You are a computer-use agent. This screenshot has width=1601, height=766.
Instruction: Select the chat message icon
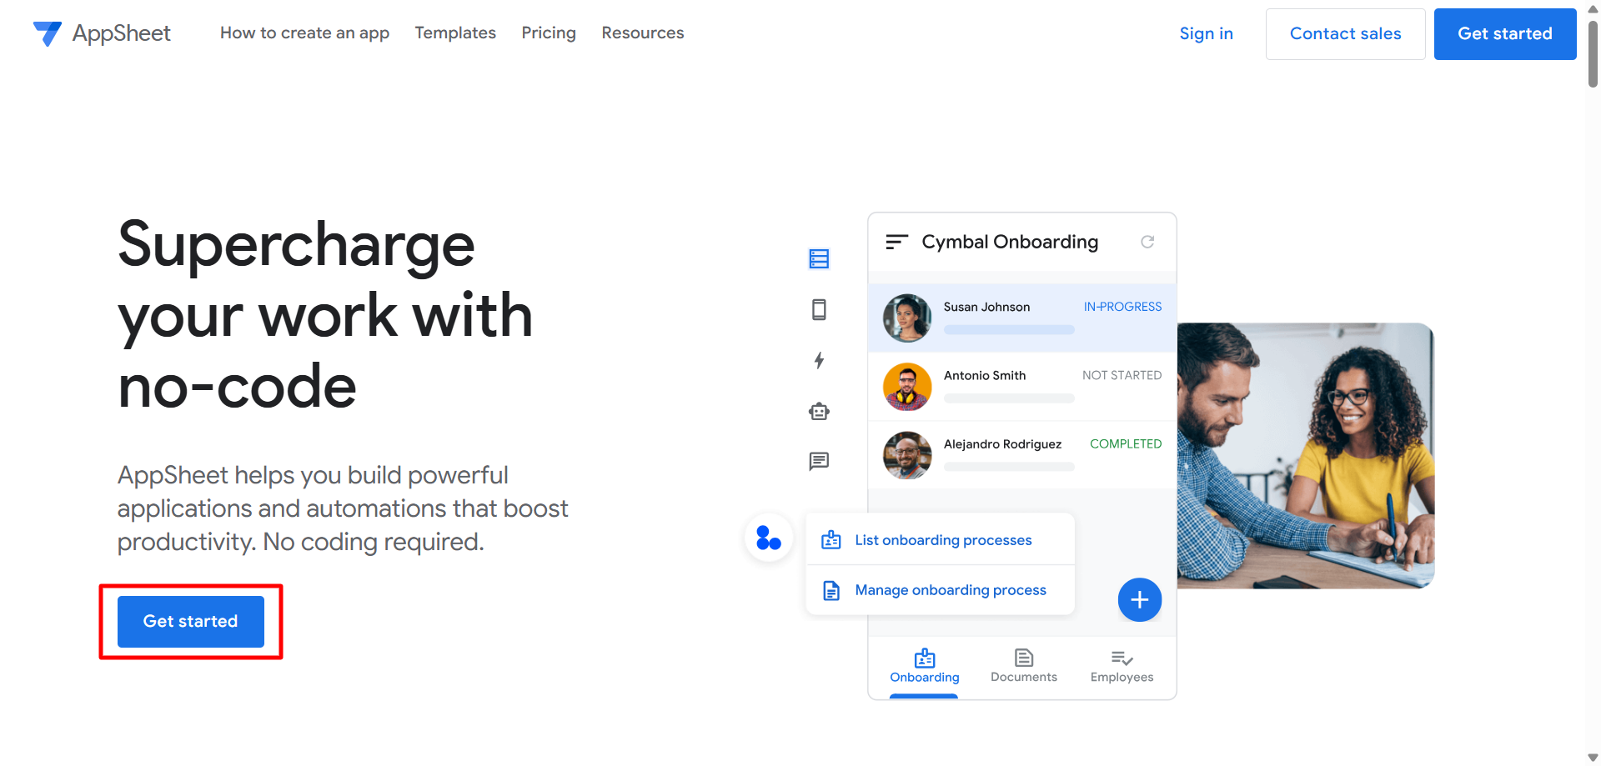[x=819, y=461]
